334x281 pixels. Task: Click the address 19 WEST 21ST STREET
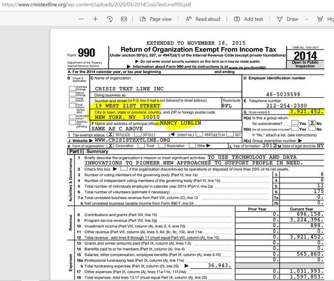click(x=128, y=106)
